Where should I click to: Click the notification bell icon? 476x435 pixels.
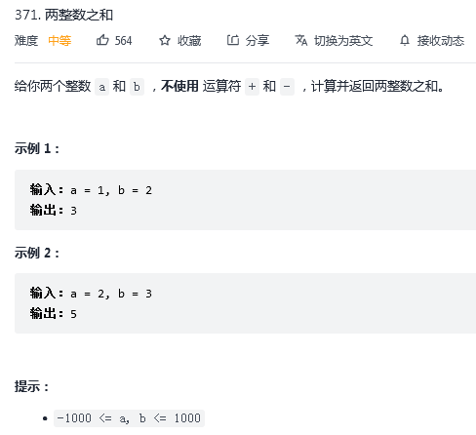point(405,41)
